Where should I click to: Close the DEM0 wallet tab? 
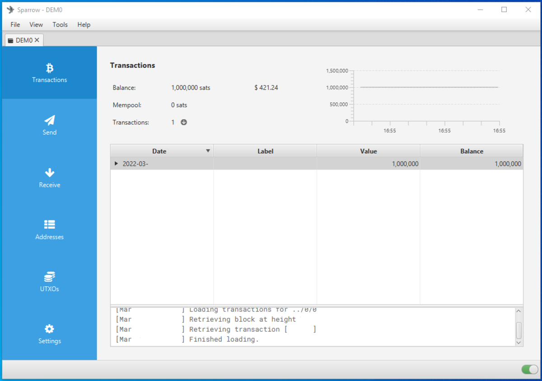point(37,40)
